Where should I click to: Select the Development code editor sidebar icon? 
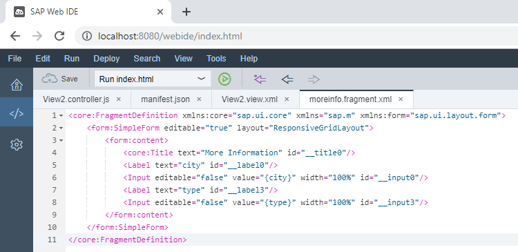[17, 114]
